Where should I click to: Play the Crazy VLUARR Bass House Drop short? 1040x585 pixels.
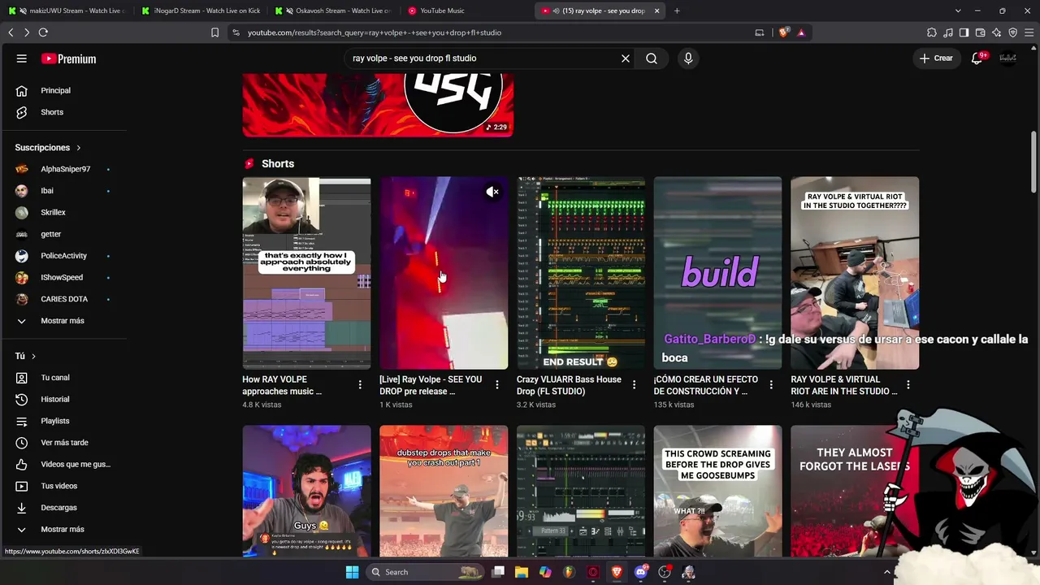581,273
